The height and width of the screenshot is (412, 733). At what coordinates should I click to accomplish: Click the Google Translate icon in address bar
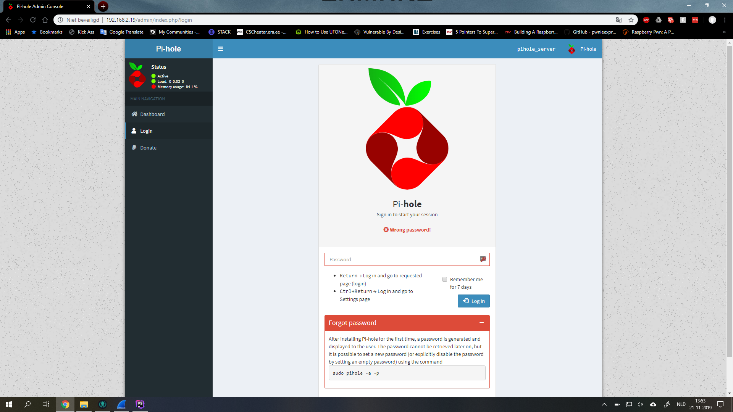click(619, 20)
